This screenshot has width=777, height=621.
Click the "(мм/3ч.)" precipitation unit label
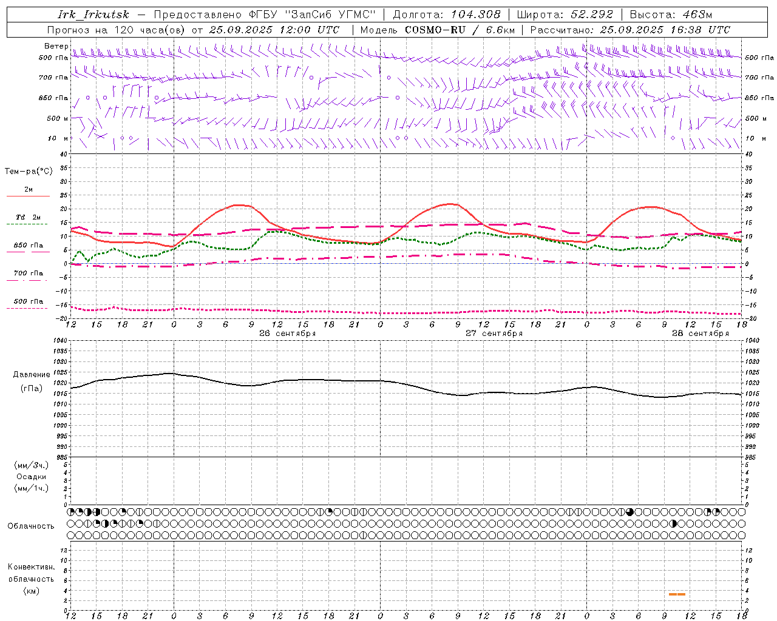32,465
